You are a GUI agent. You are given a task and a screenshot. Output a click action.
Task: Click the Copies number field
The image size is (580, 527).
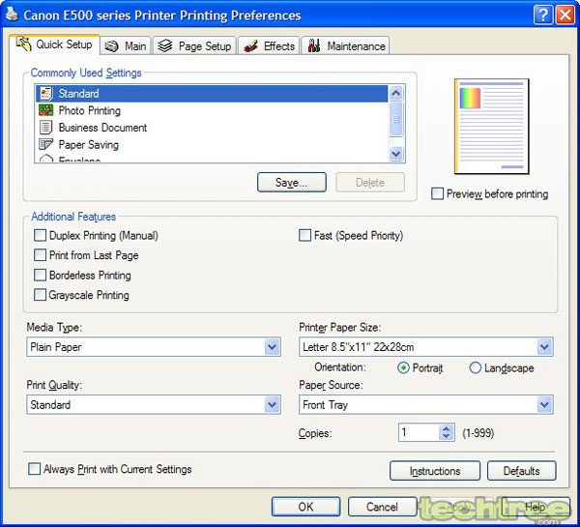pyautogui.click(x=419, y=432)
